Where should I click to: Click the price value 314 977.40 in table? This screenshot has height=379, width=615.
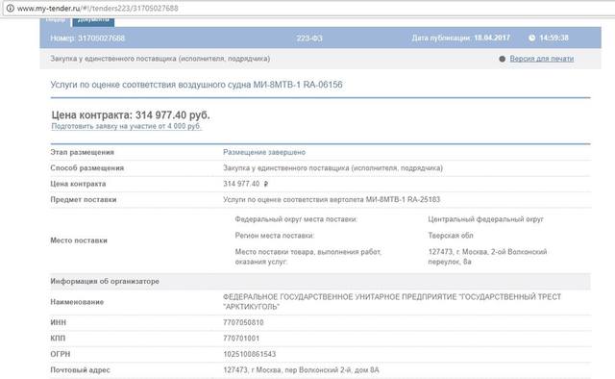tap(241, 184)
